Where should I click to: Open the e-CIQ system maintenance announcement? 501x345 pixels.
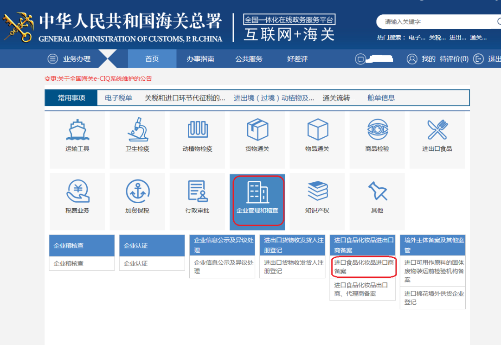click(x=98, y=78)
